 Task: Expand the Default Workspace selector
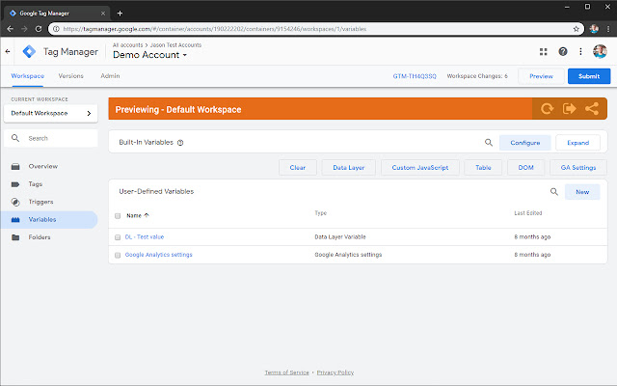click(50, 113)
